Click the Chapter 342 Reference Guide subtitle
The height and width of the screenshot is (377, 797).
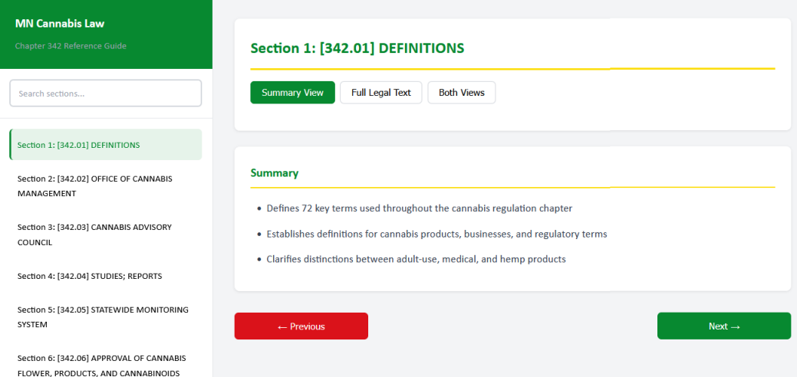coord(71,46)
